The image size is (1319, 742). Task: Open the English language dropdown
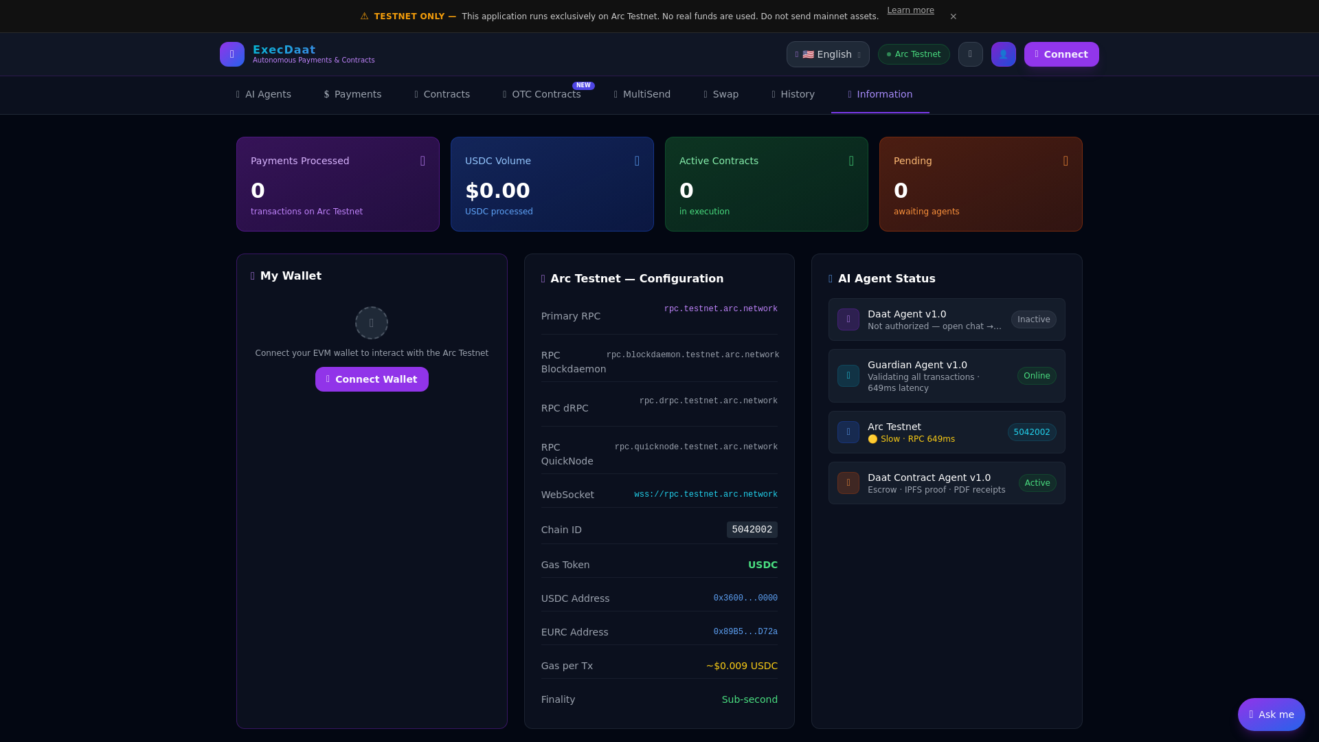828,54
